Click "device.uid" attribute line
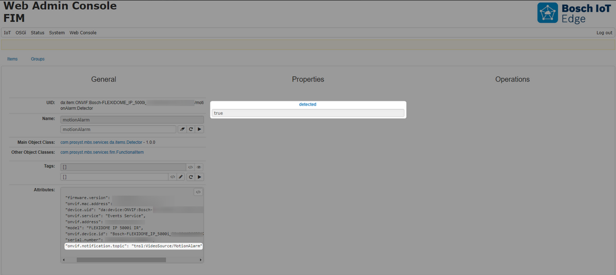This screenshot has height=275, width=616. click(134, 210)
